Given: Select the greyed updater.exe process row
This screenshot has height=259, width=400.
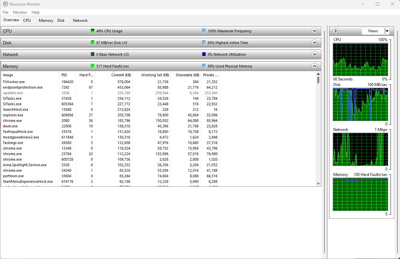Looking at the screenshot, I should click(x=110, y=93).
